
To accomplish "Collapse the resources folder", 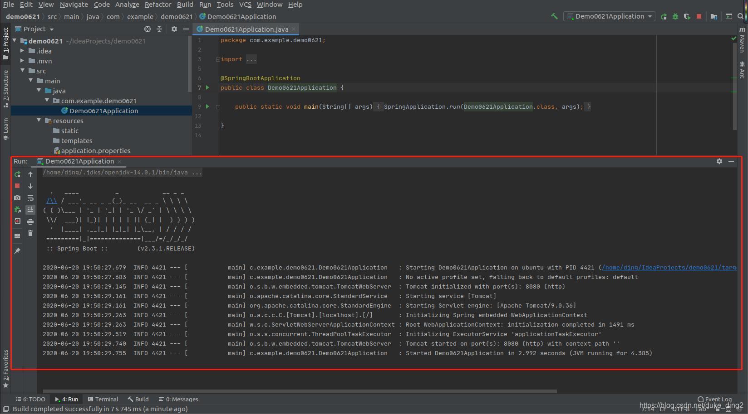I will pos(39,120).
